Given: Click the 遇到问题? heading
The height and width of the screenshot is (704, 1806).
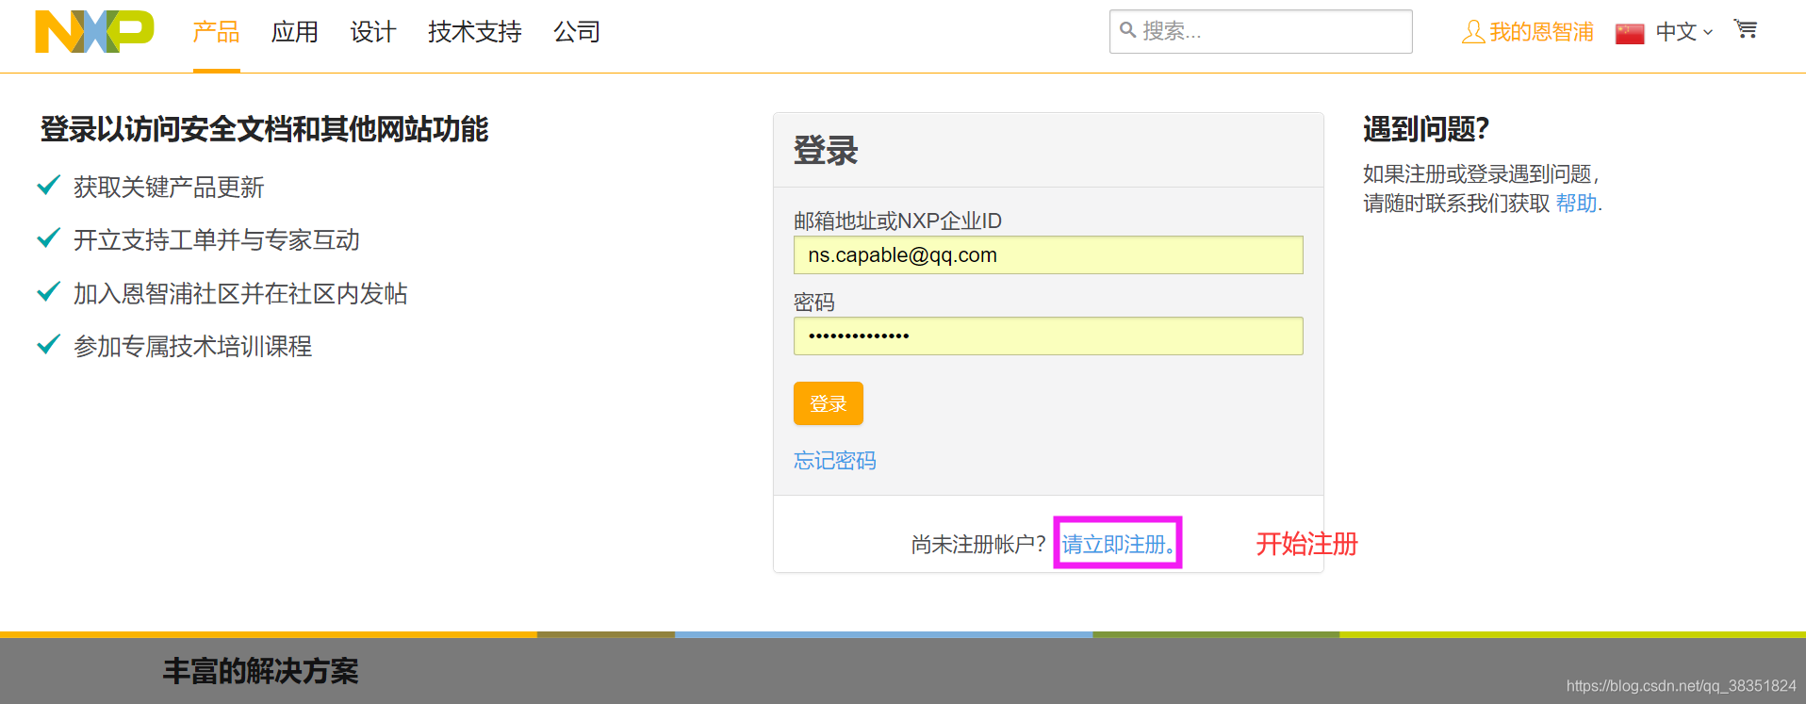Looking at the screenshot, I should click(x=1425, y=129).
